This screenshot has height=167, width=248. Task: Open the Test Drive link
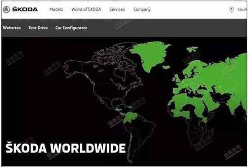(x=38, y=28)
